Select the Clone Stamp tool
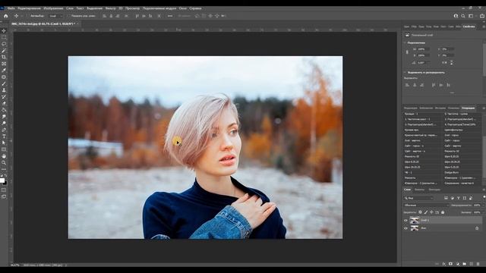 pyautogui.click(x=4, y=90)
